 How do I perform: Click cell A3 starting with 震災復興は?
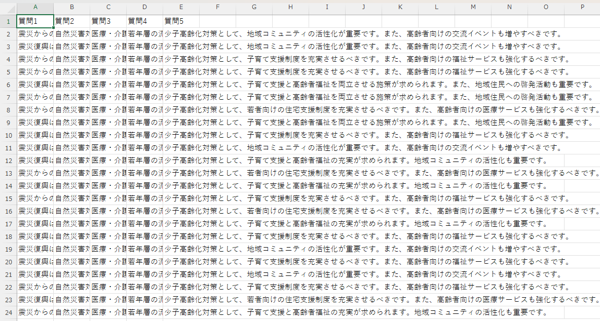tap(35, 47)
